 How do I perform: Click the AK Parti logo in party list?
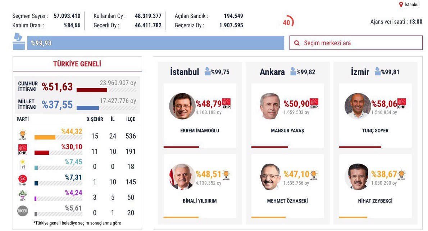pos(22,135)
